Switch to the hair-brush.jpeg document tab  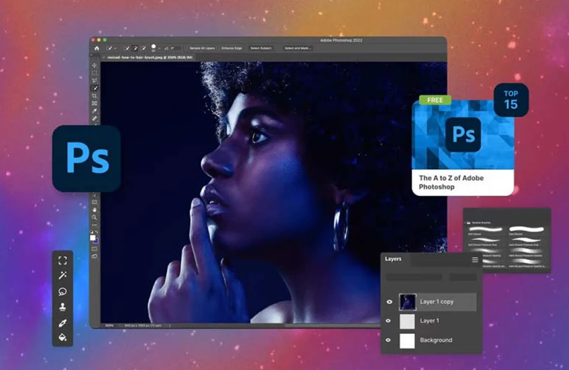click(150, 58)
